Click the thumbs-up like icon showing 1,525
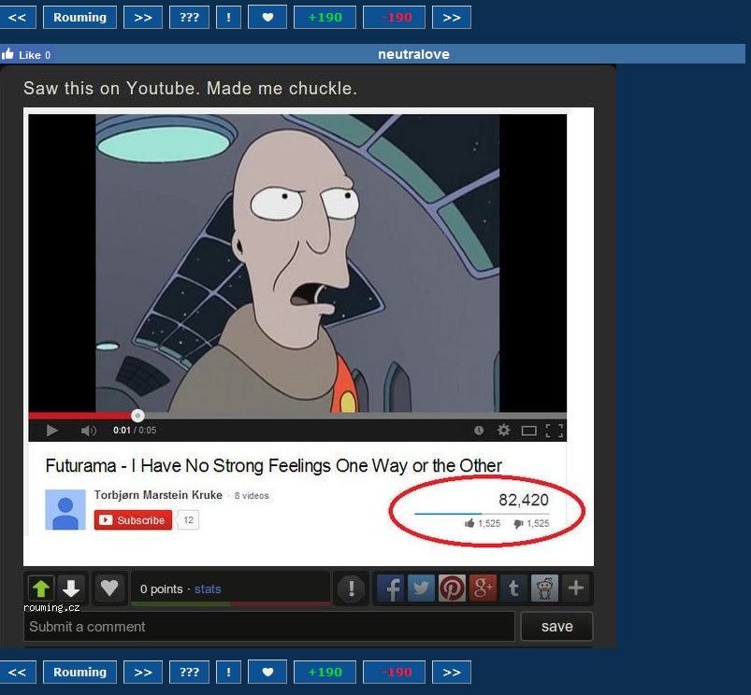751x695 pixels. click(x=469, y=523)
